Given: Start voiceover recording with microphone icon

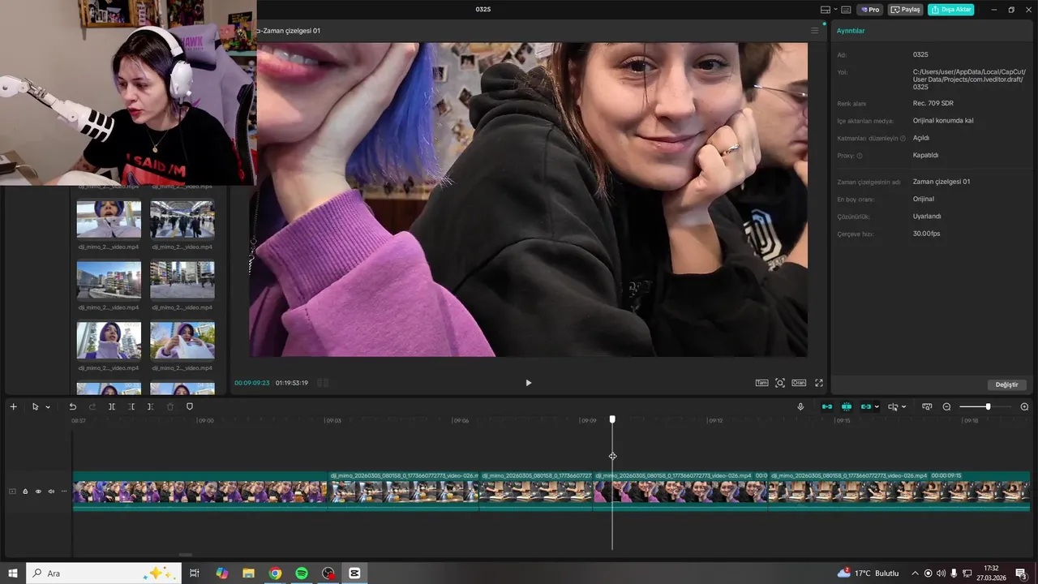Looking at the screenshot, I should (800, 406).
